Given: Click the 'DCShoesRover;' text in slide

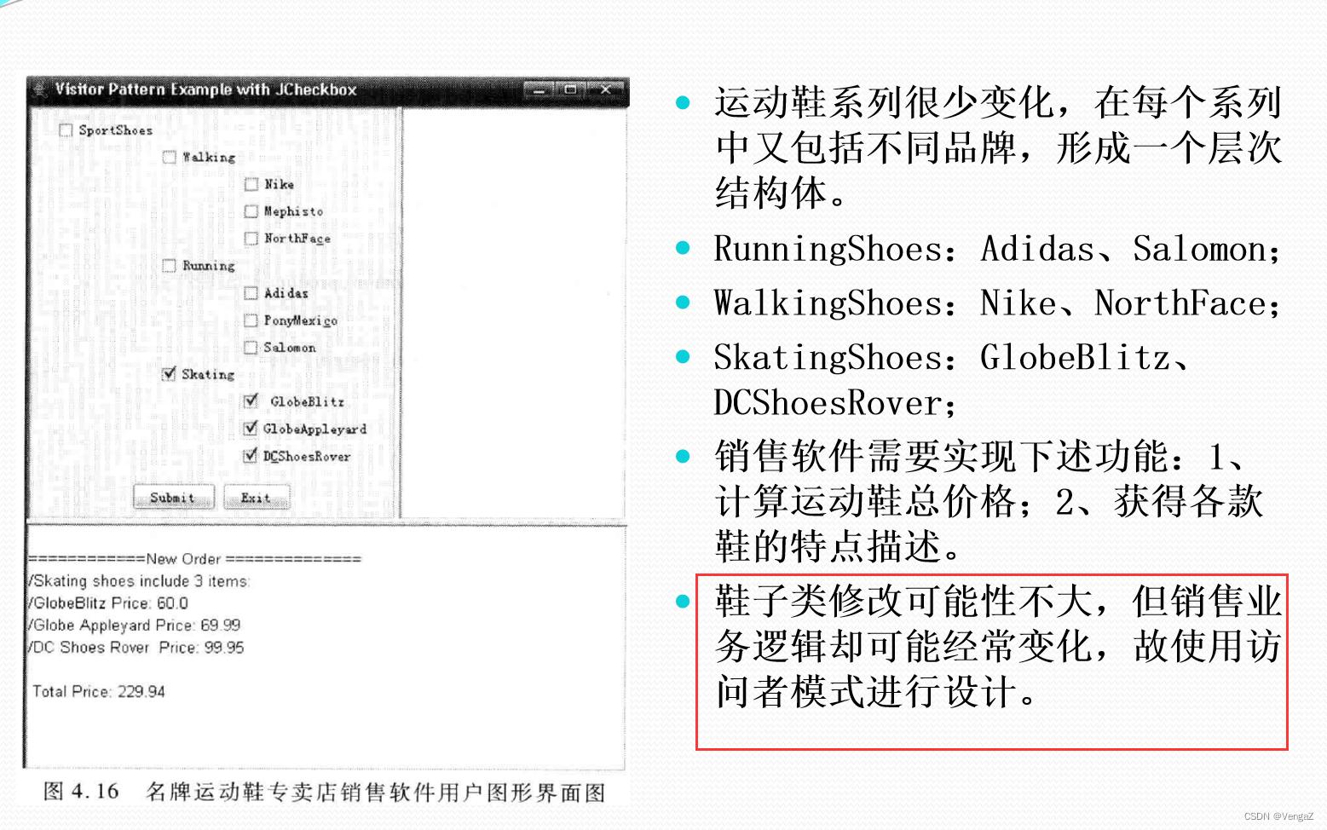Looking at the screenshot, I should (x=835, y=403).
